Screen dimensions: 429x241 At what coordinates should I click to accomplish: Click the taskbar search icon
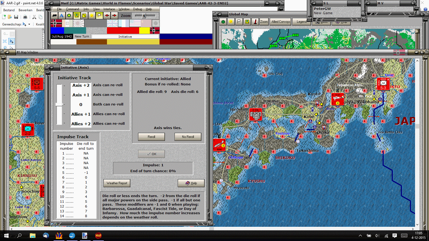[19, 236]
